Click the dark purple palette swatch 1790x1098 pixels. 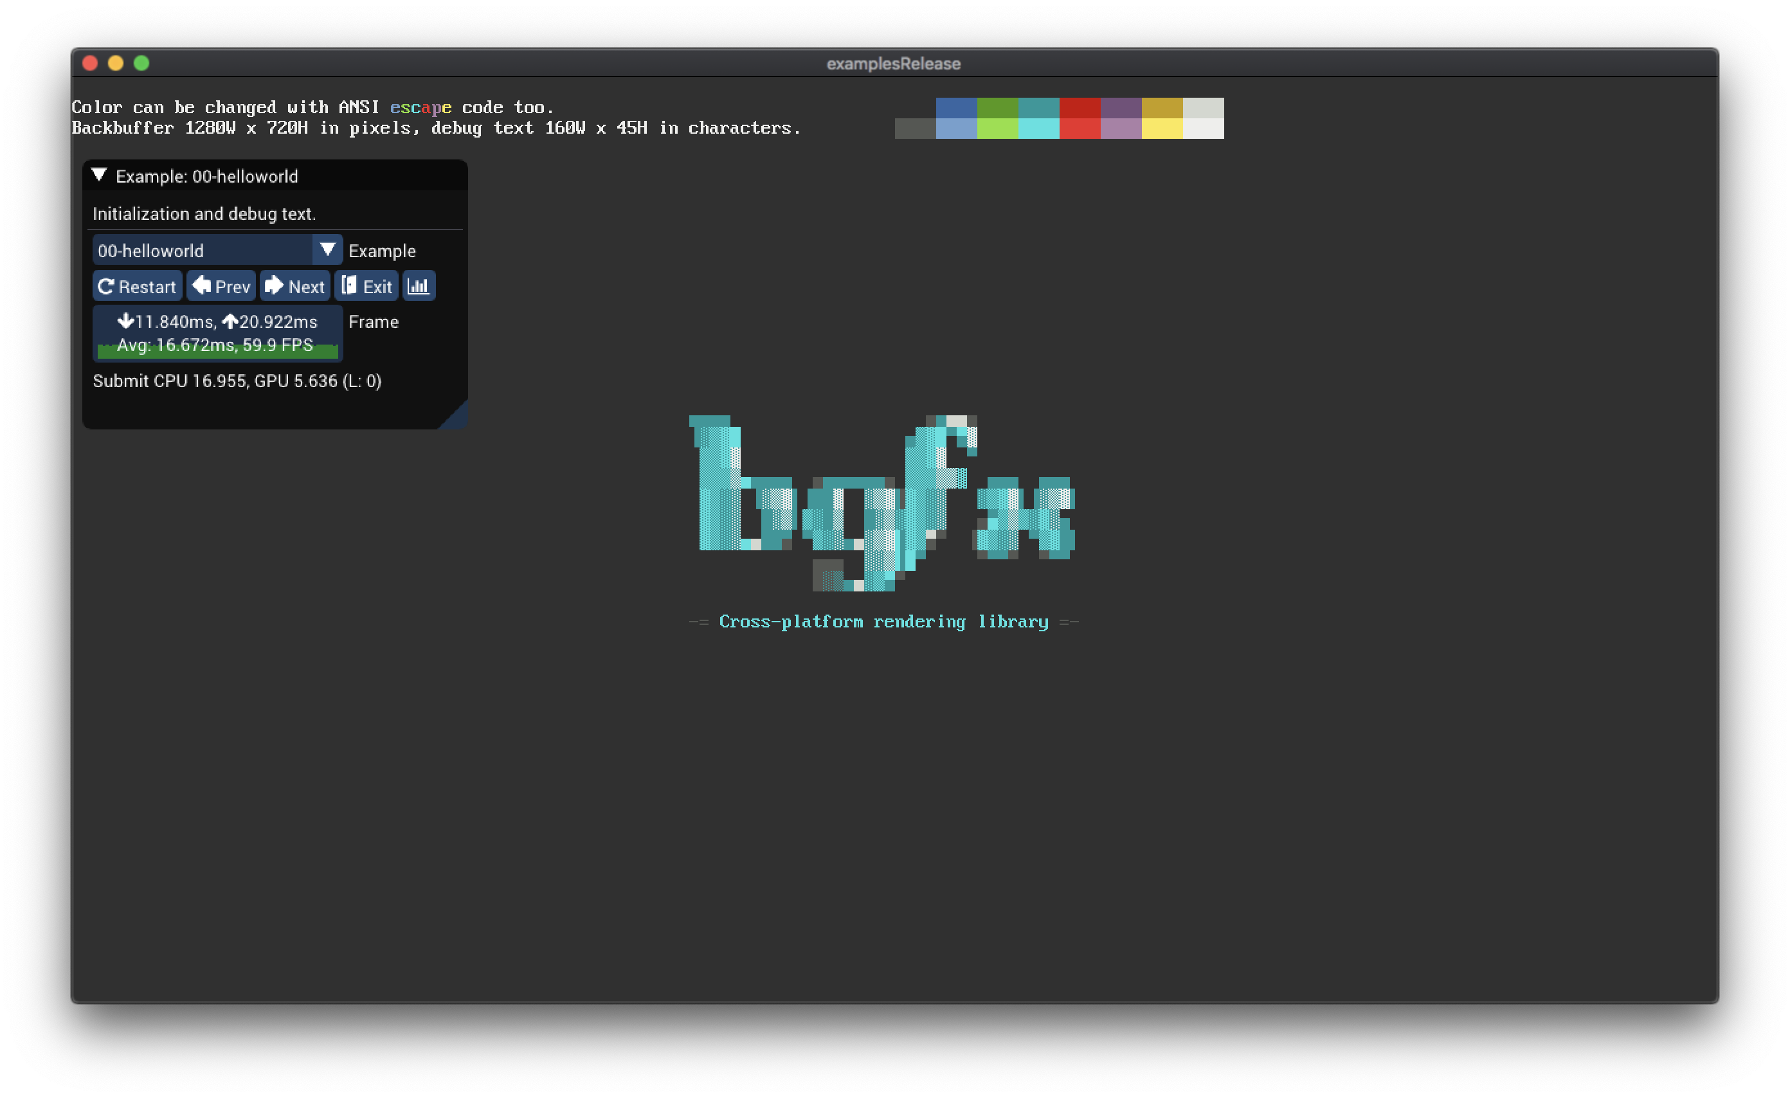click(x=1121, y=107)
